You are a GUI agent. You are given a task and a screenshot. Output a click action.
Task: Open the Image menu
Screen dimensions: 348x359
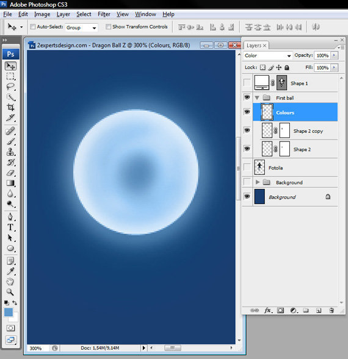tap(42, 14)
